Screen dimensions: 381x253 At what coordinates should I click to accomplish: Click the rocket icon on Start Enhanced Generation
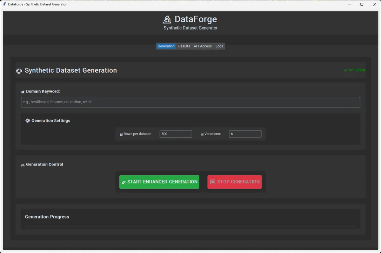click(124, 182)
